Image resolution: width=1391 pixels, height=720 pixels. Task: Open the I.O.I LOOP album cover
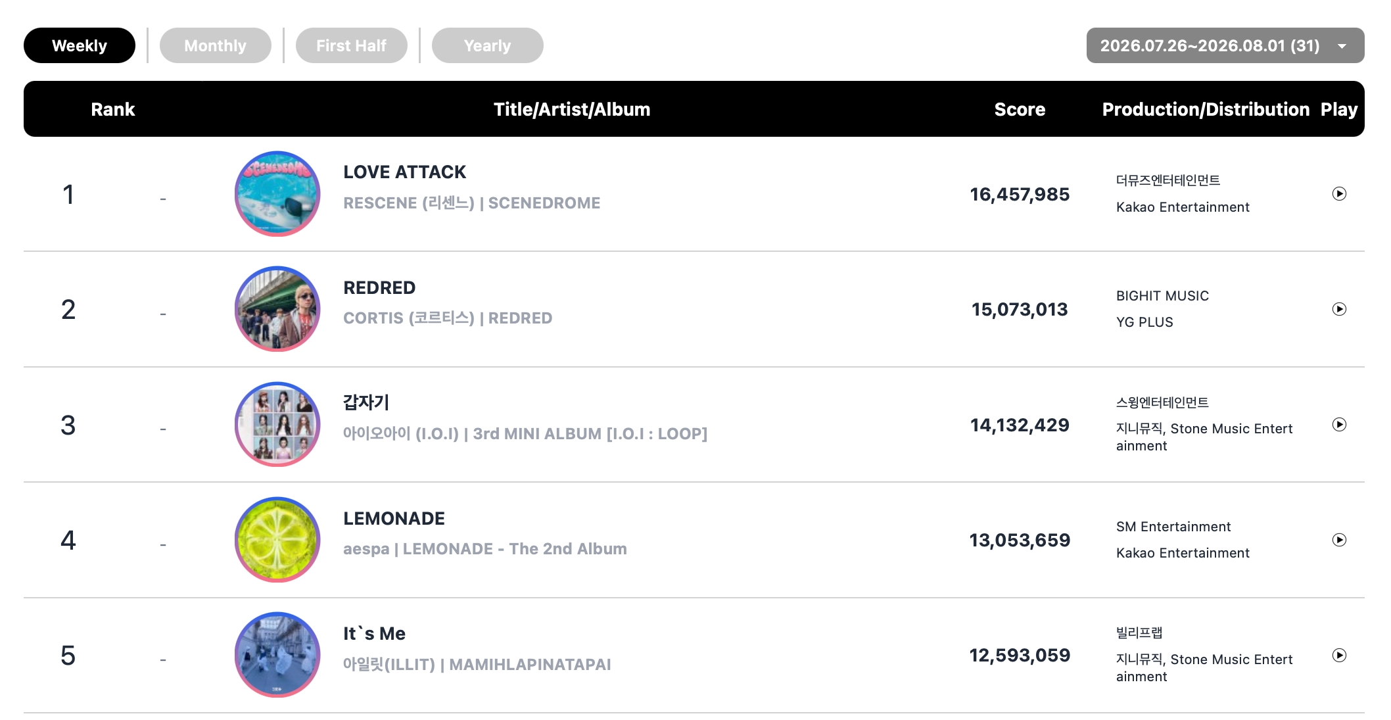pyautogui.click(x=277, y=425)
